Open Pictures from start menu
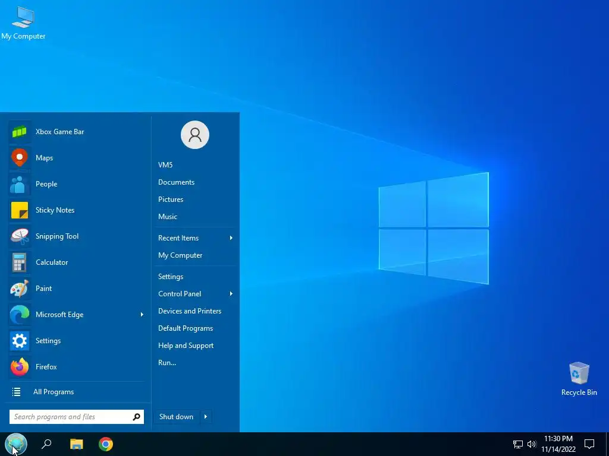Viewport: 609px width, 456px height. [171, 199]
